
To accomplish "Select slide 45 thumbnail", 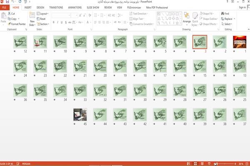I will coord(80,114).
